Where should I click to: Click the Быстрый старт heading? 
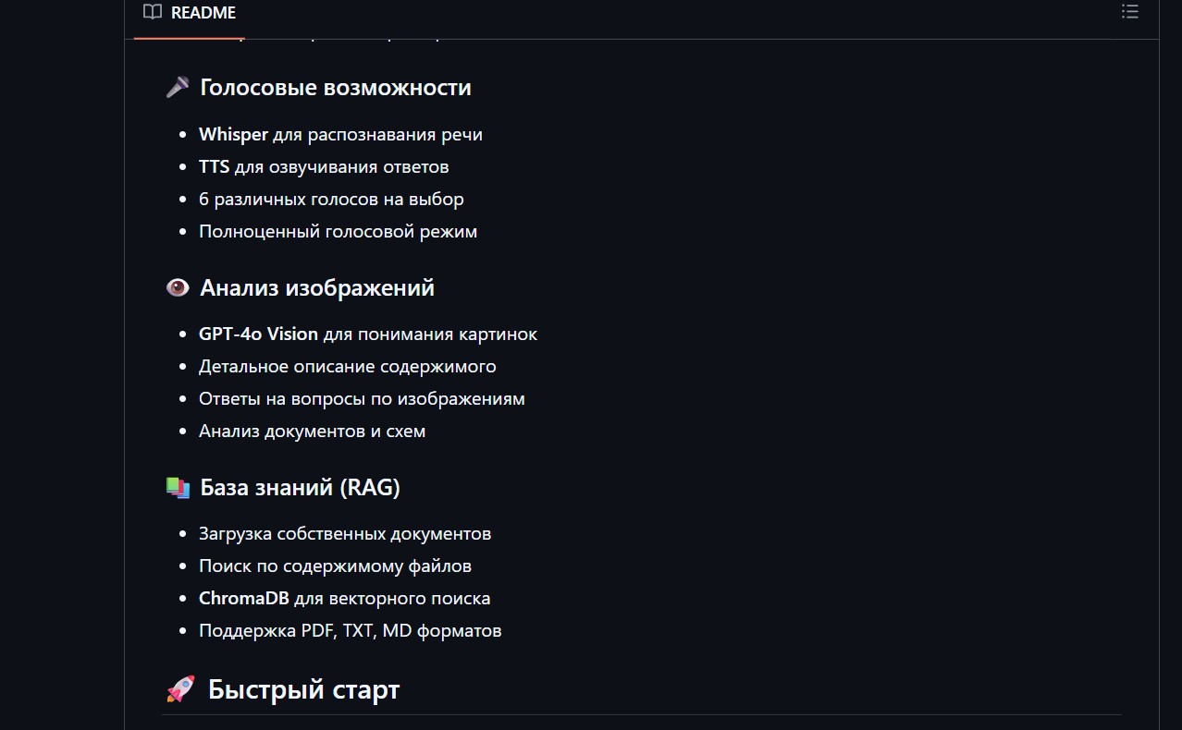coord(303,689)
